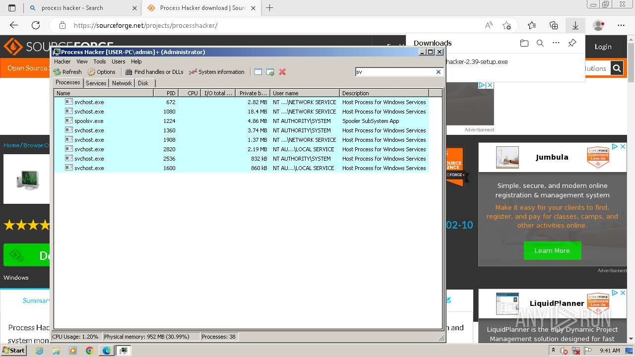Open System information in Process Hacker
Screen dimensions: 635x357
click(x=217, y=72)
